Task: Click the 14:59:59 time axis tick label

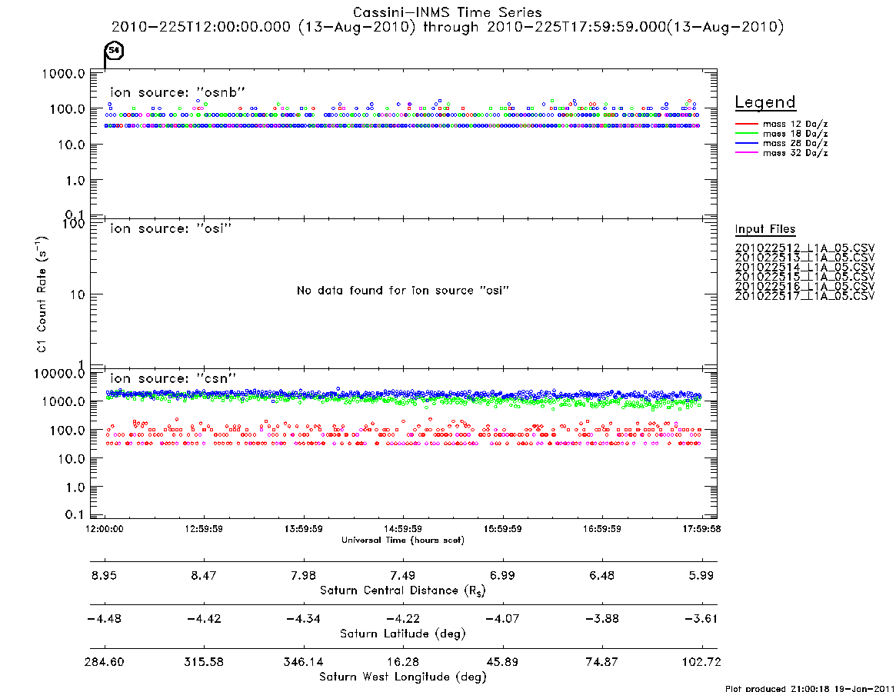Action: click(403, 529)
